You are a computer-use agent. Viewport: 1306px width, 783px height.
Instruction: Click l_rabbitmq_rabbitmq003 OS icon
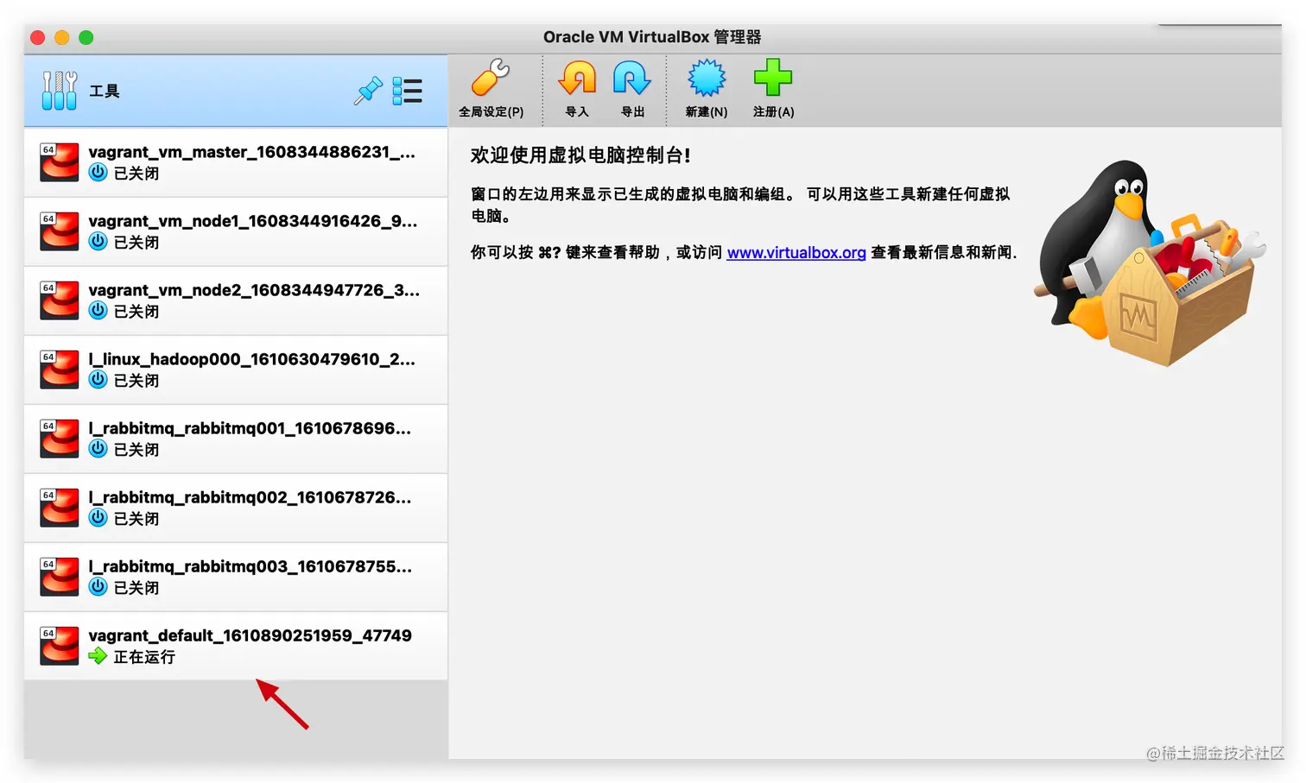tap(60, 577)
